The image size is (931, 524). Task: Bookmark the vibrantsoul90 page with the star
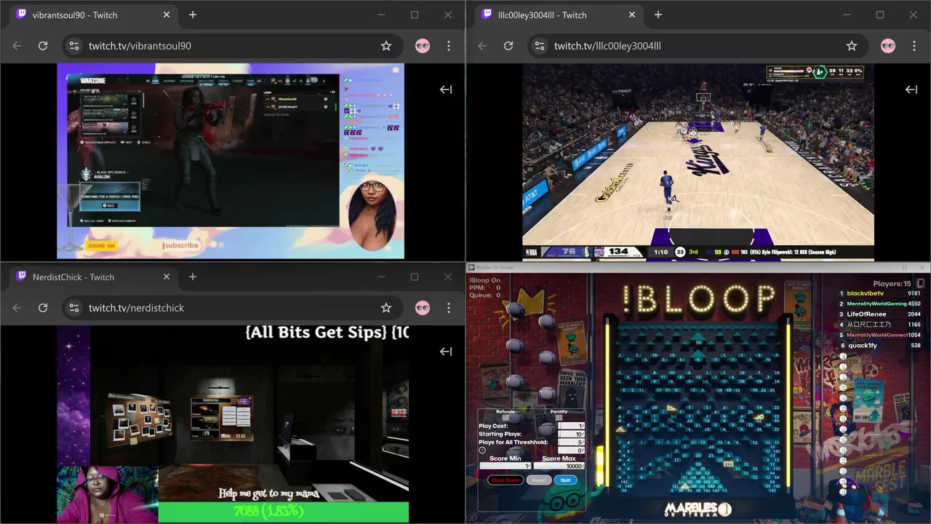(x=386, y=46)
